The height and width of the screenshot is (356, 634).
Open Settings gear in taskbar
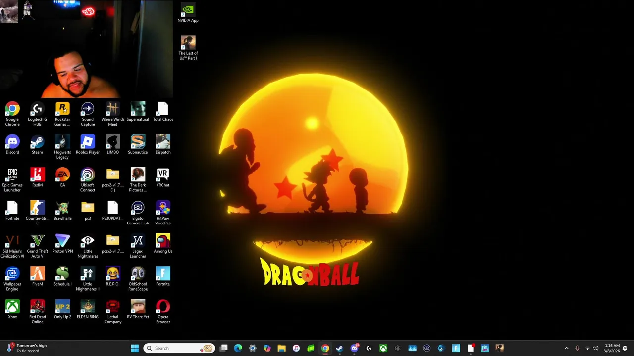[253, 348]
